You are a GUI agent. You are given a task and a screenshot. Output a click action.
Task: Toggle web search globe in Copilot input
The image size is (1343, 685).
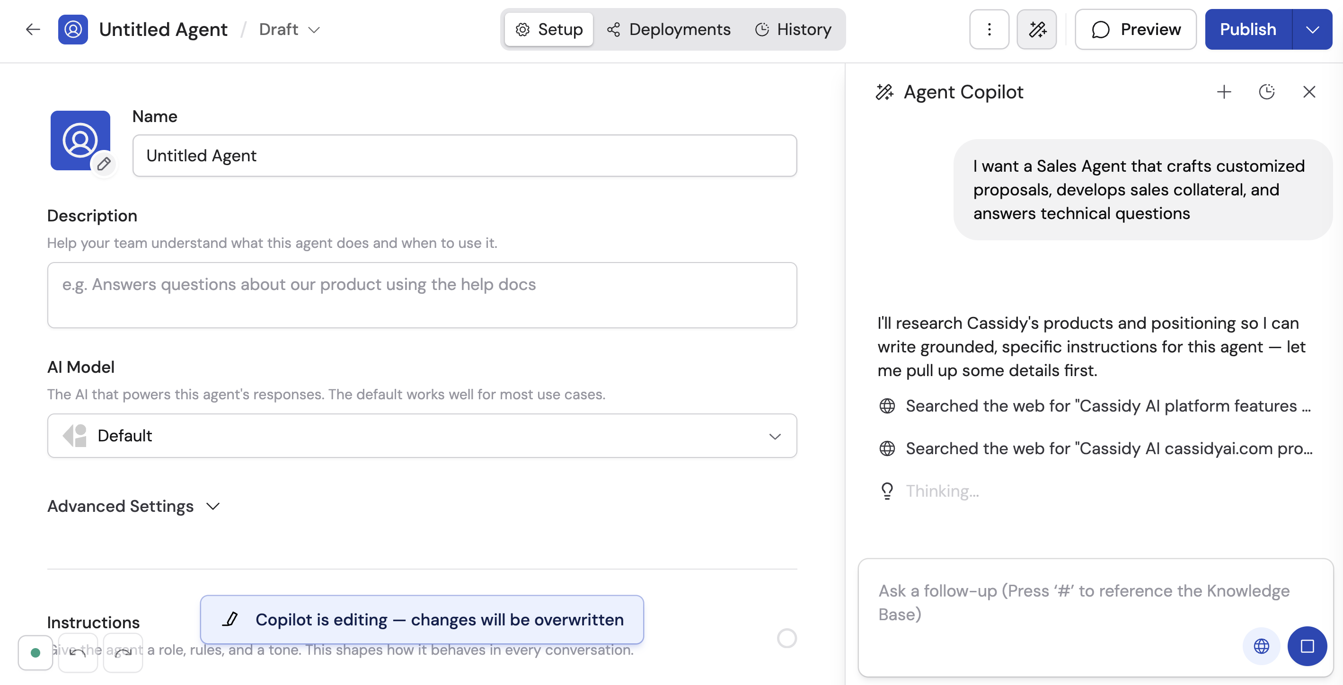[x=1261, y=646]
